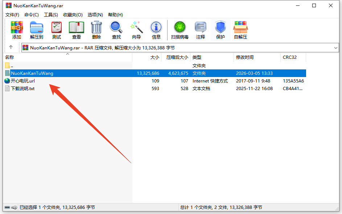Click the Internet 快捷方式 type cell
This screenshot has height=214, width=342.
coord(210,81)
